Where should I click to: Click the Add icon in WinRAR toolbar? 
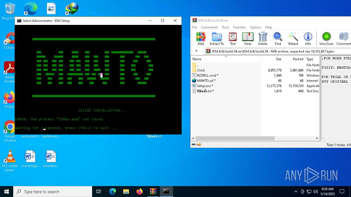(201, 39)
